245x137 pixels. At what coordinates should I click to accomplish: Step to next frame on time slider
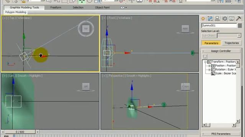point(38,132)
